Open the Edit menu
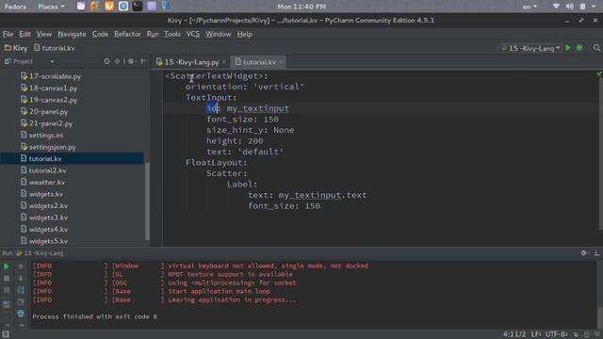The width and height of the screenshot is (603, 339). click(x=24, y=34)
